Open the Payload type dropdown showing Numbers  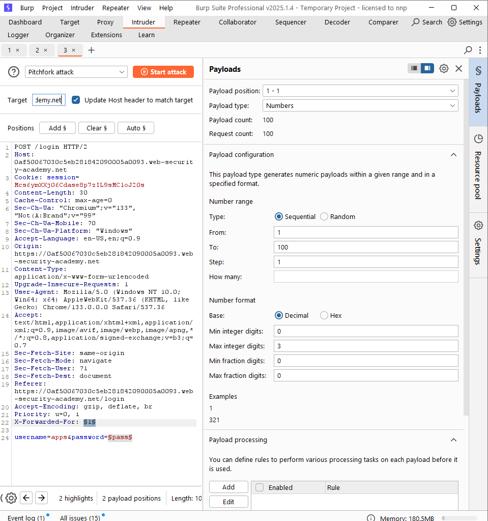(360, 105)
